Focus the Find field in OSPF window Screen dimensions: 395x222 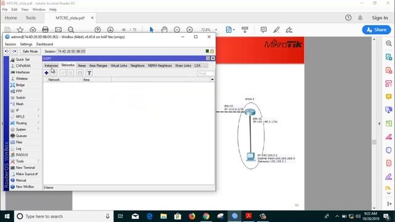click(x=206, y=73)
